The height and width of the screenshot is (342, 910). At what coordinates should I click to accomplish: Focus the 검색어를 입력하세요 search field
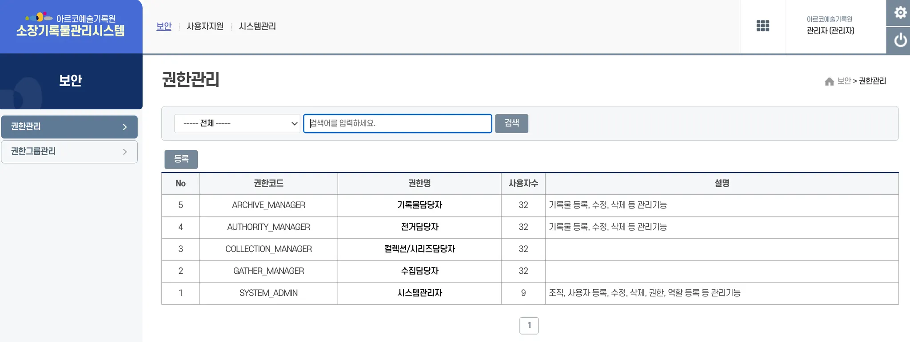[x=397, y=123]
